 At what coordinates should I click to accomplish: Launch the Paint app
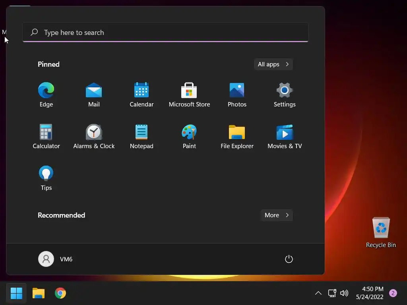point(189,136)
